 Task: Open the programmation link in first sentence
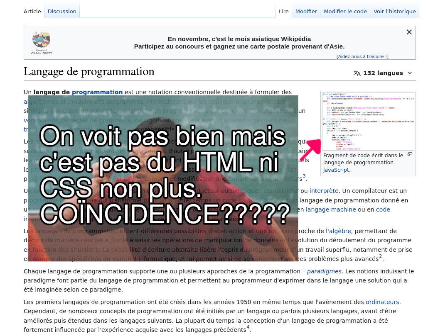click(x=97, y=92)
